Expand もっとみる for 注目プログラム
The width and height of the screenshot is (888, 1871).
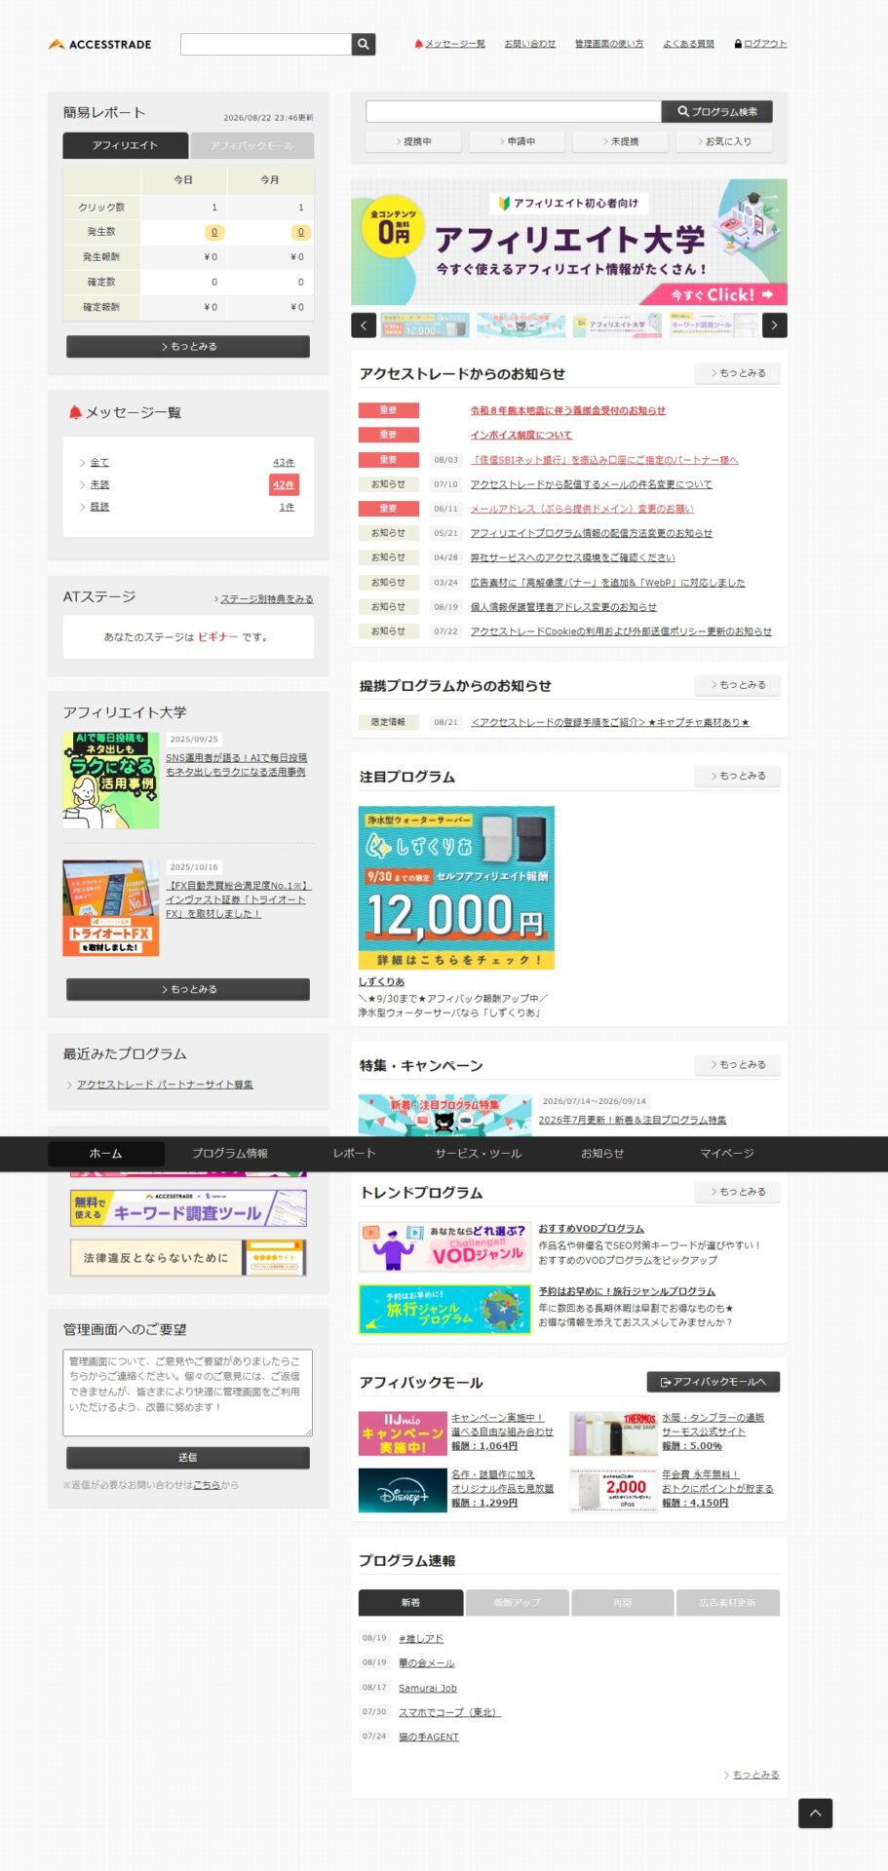(738, 776)
